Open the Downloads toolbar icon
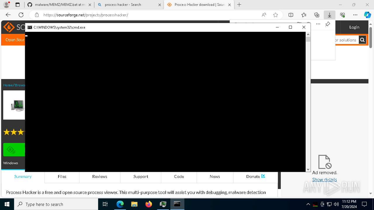The width and height of the screenshot is (374, 210). pyautogui.click(x=330, y=15)
